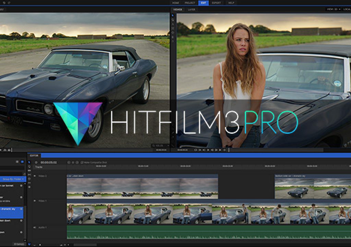Image resolution: width=351 pixels, height=247 pixels.
Task: Select the Freehand mask tool in Viewer
Action: [173, 37]
